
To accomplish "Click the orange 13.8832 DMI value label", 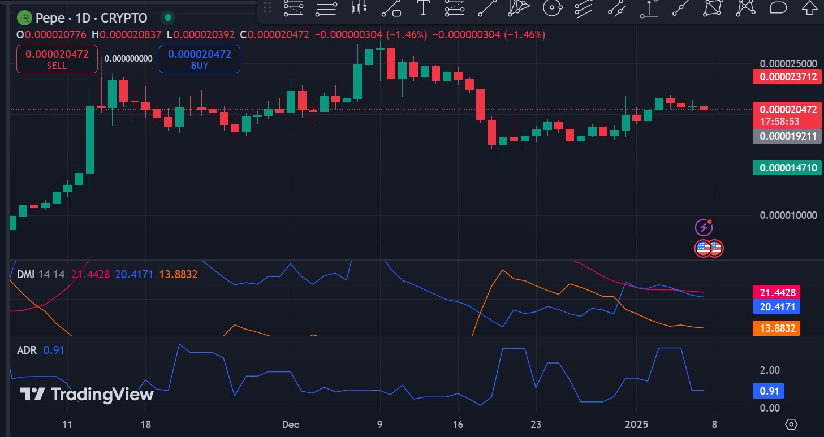I will (x=776, y=328).
